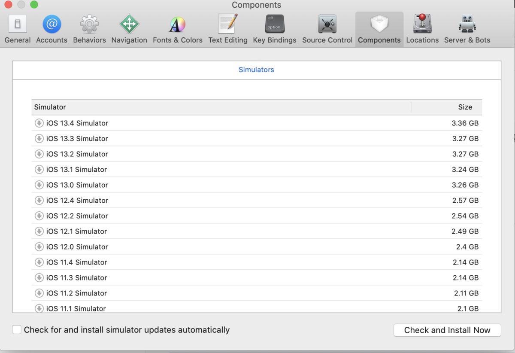Image resolution: width=515 pixels, height=353 pixels.
Task: Close the Components preferences window
Action: [x=8, y=5]
